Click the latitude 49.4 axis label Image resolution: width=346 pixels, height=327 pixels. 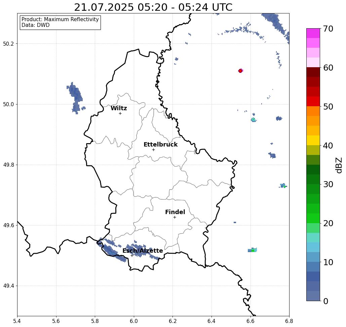tap(8, 286)
